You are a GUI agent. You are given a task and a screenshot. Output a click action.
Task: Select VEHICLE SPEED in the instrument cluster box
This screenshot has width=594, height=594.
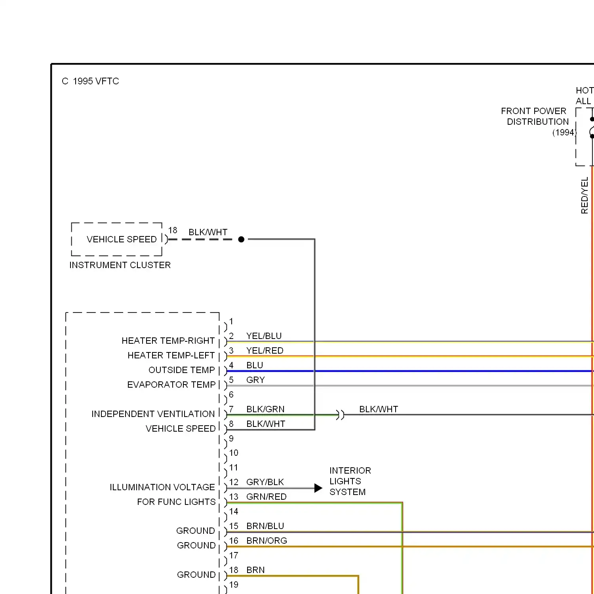122,239
